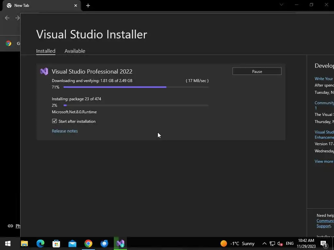Open the Release notes link
The image size is (334, 250).
[x=65, y=131]
